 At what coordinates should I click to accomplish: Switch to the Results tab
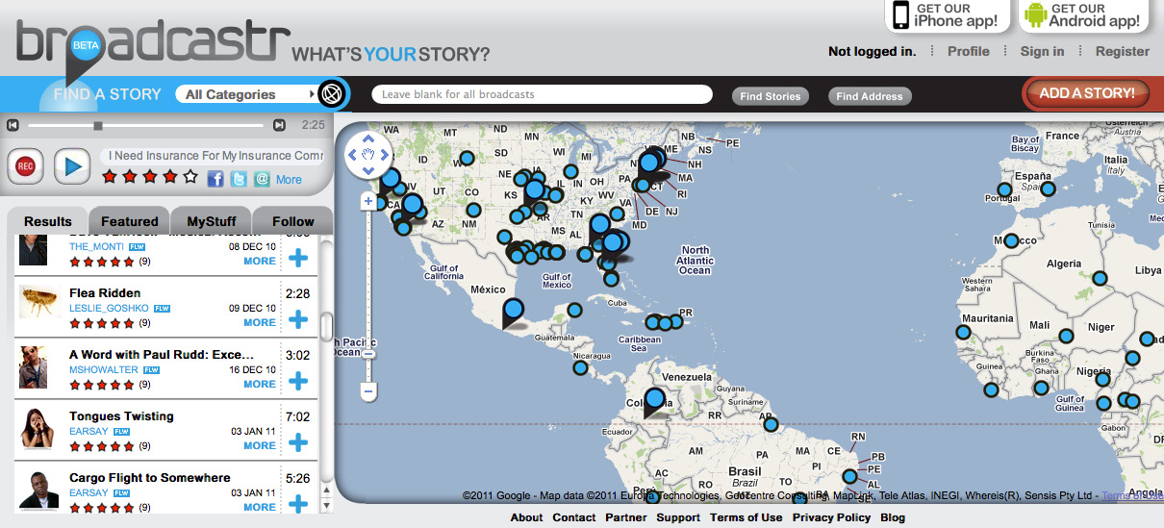[48, 221]
